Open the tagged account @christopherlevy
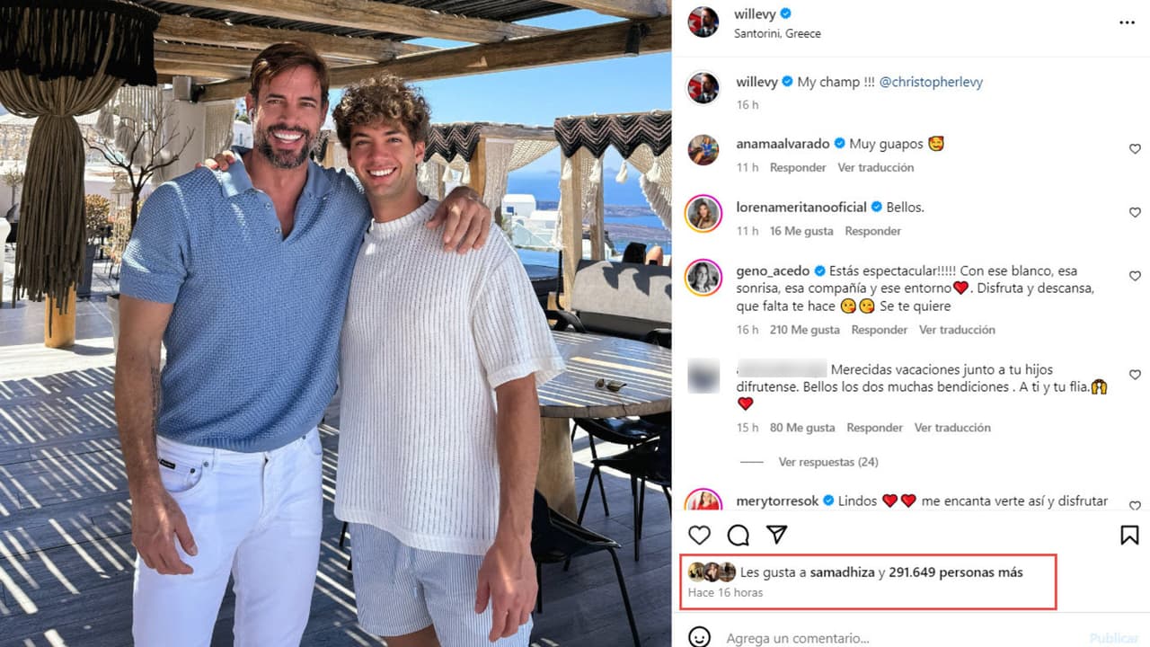Viewport: 1150px width, 647px height. [932, 81]
